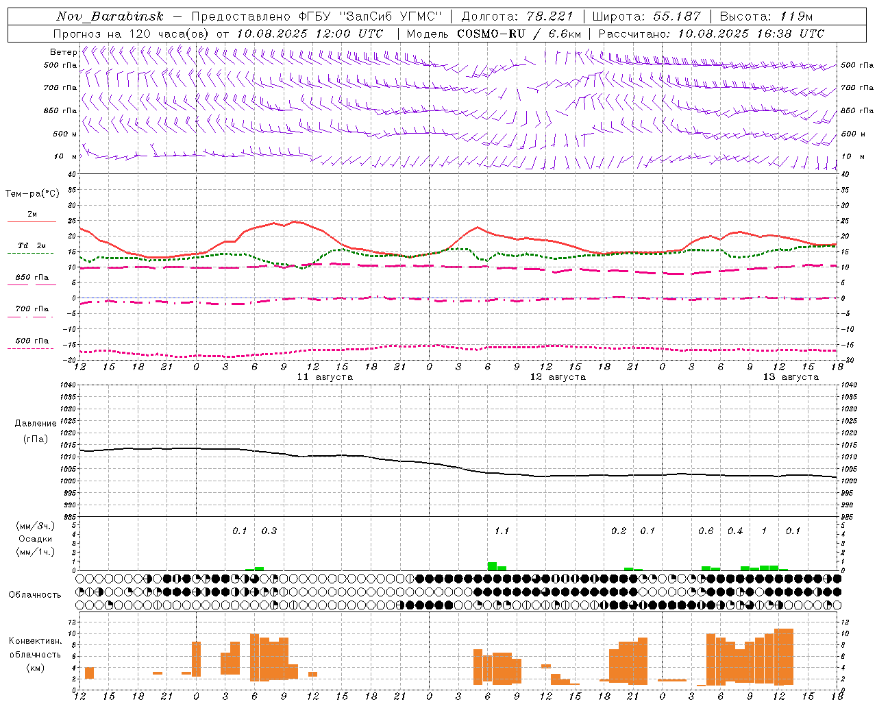Click "Рассчитано: 10.08.2025 16:38 UTC" text
Image resolution: width=877 pixels, height=702 pixels.
[711, 34]
